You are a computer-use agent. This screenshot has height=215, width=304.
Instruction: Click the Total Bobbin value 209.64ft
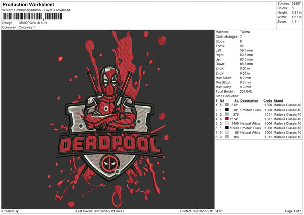pos(246,92)
